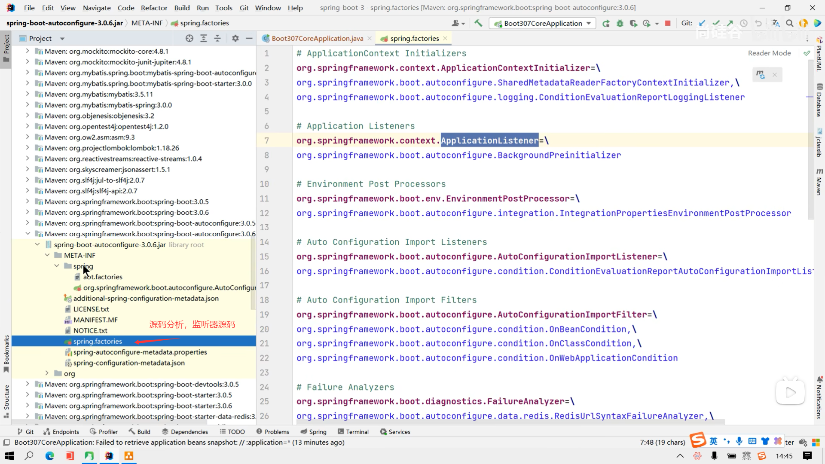Viewport: 825px width, 464px height.
Task: Rerun Boot307CoreApplication icon
Action: 606,23
